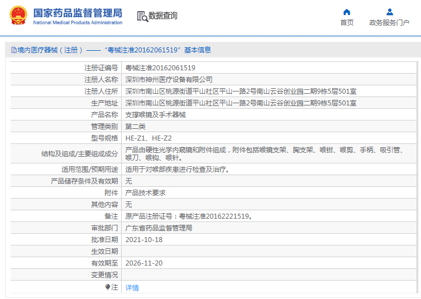
Task: Click 国家药品监督管理局 site title
Action: (78, 13)
